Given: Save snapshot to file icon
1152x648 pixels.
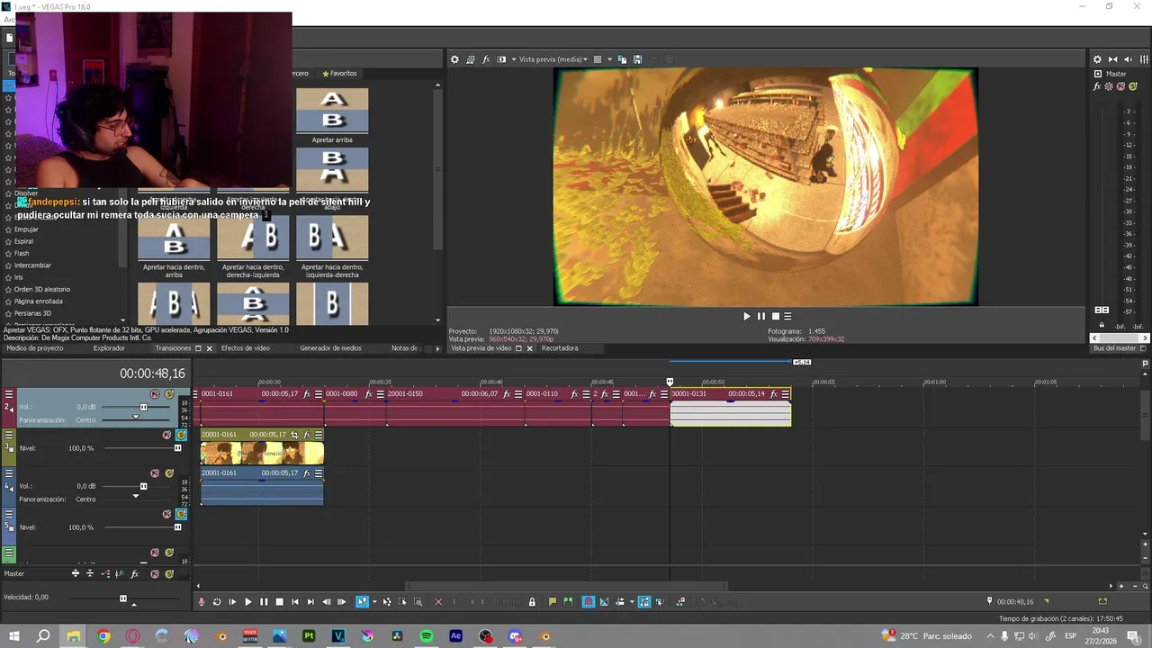Looking at the screenshot, I should (637, 59).
